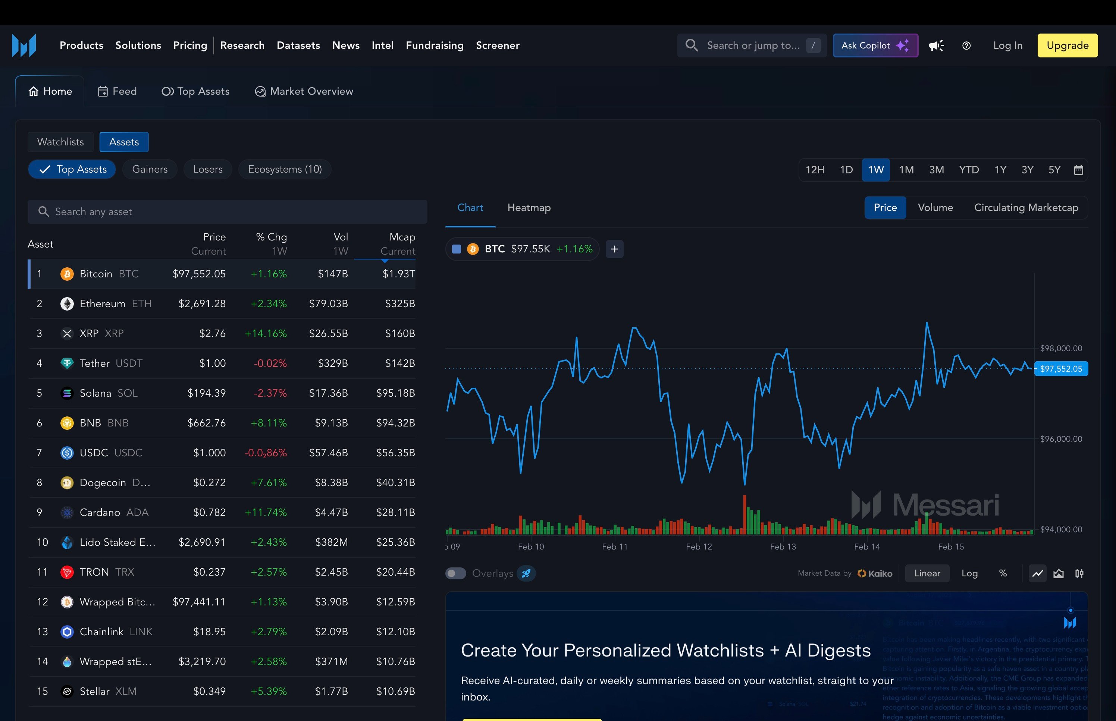1116x721 pixels.
Task: Sort by the Mcap Current column
Action: (x=398, y=244)
